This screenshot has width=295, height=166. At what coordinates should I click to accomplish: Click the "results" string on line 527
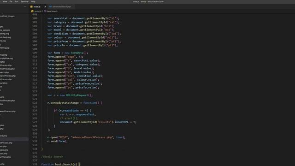pos(105,122)
